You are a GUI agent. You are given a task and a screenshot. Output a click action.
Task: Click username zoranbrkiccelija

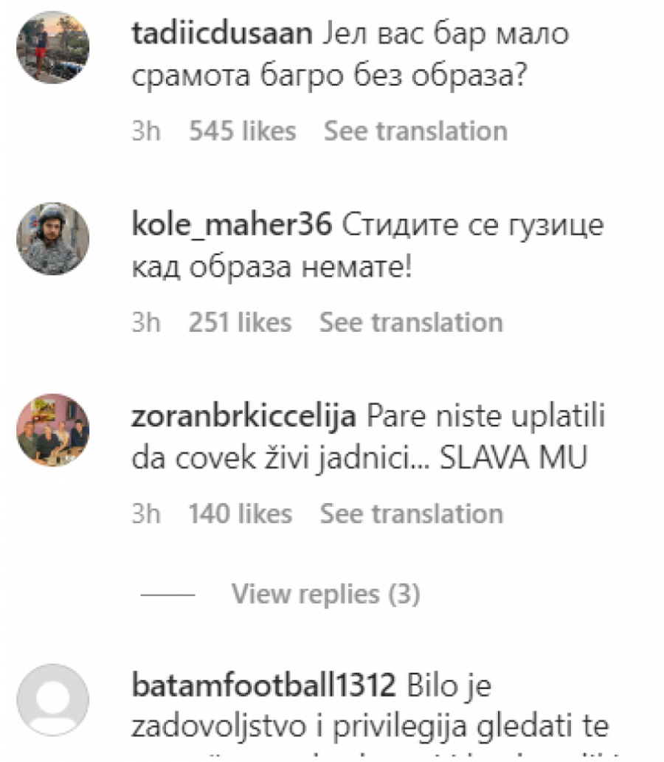coord(243,417)
